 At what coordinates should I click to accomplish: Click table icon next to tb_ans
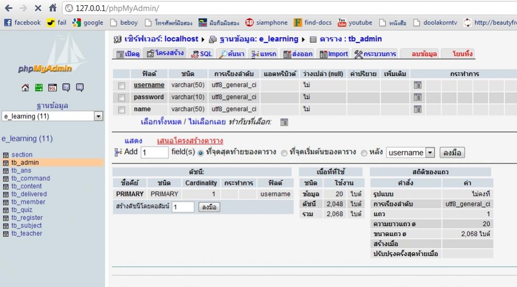6,171
